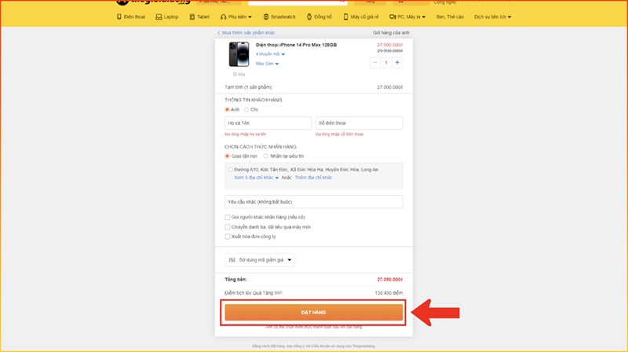Click the Họ và Tên input field
Screen dimensions: 628x352
click(268, 123)
